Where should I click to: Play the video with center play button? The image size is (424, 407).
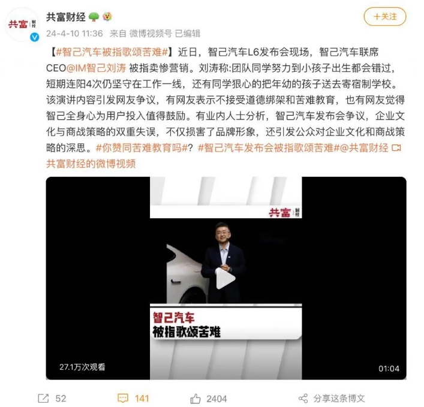225,278
